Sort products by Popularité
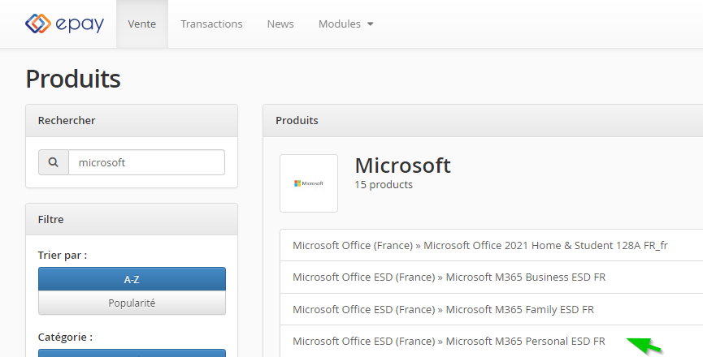 132,303
